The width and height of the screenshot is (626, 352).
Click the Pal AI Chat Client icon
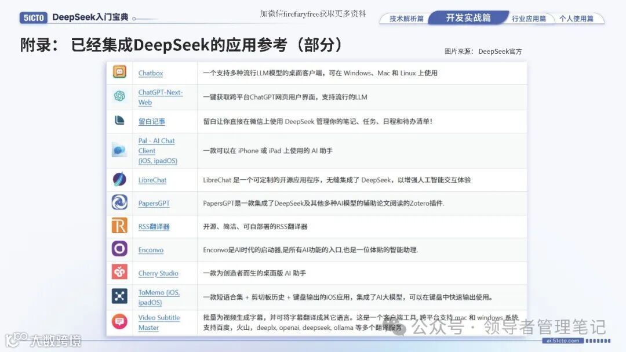point(119,150)
